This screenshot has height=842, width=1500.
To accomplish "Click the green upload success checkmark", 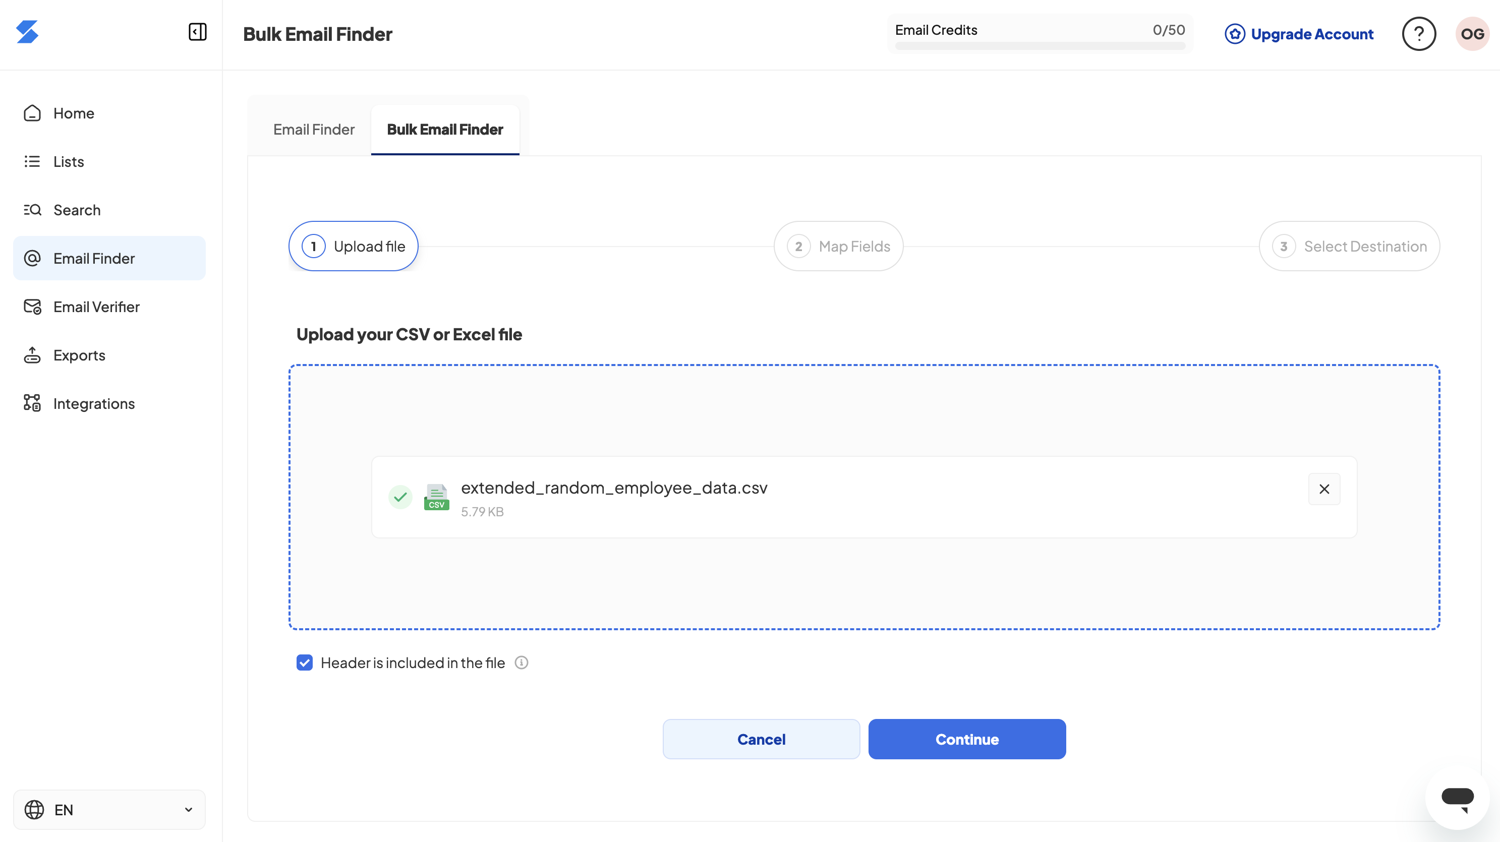I will [x=400, y=497].
